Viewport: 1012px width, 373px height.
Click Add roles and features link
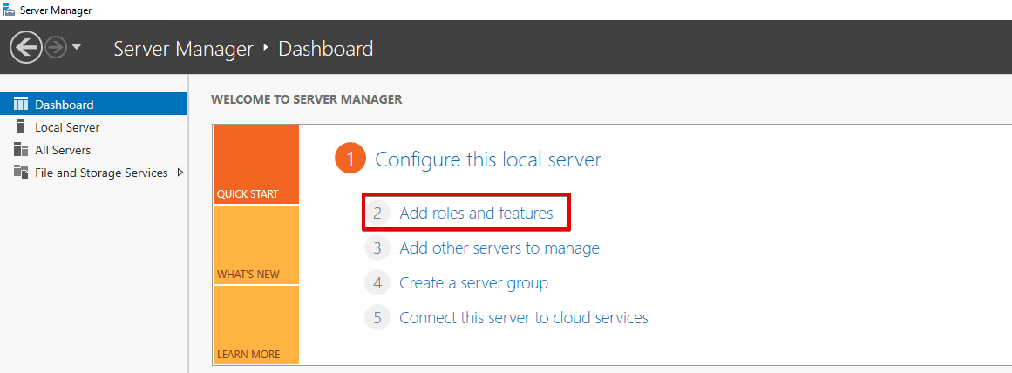point(476,213)
